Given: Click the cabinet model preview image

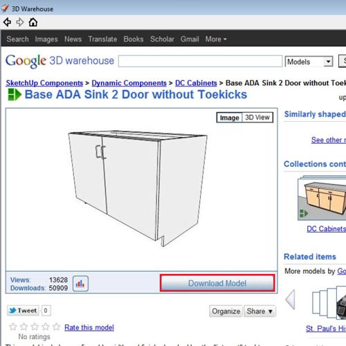Looking at the screenshot, I should pos(138,189).
